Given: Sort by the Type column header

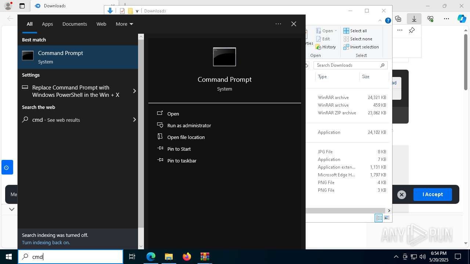Looking at the screenshot, I should [x=322, y=77].
